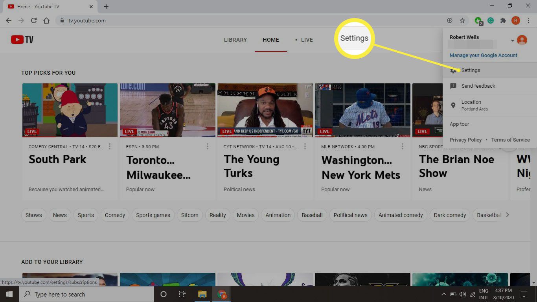This screenshot has width=537, height=302.
Task: Select the Comedy category chip
Action: click(115, 215)
